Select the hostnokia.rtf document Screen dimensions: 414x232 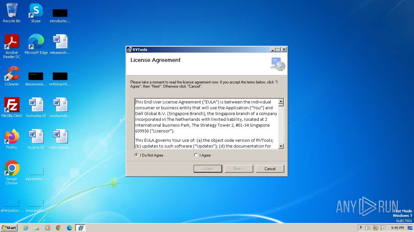36,108
